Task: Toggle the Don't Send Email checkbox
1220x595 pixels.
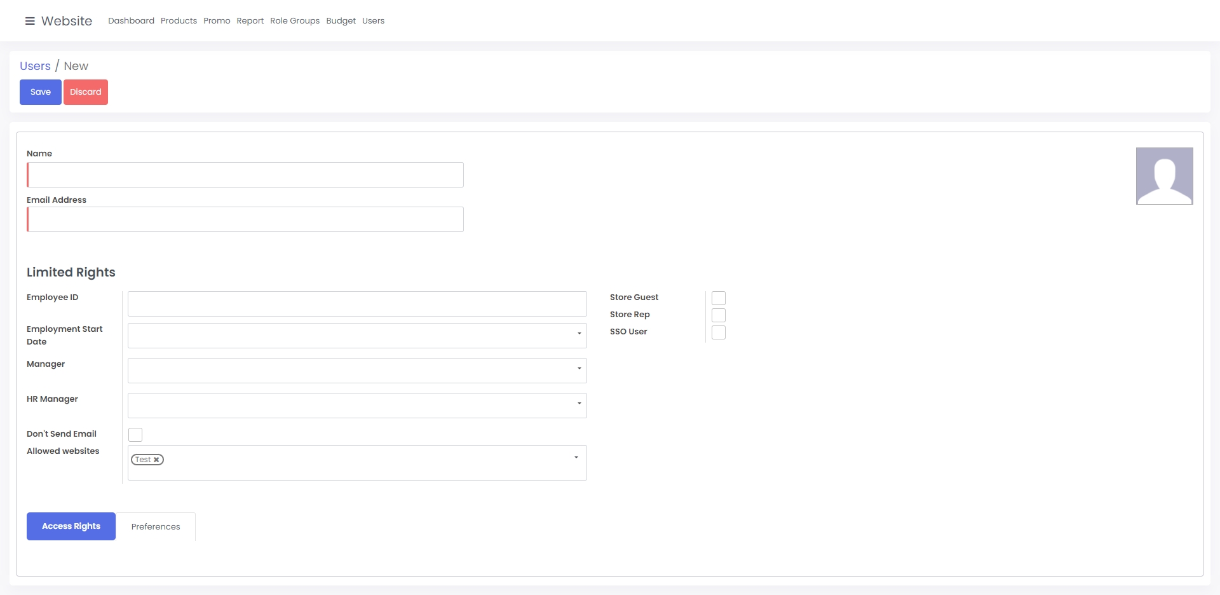Action: 135,435
